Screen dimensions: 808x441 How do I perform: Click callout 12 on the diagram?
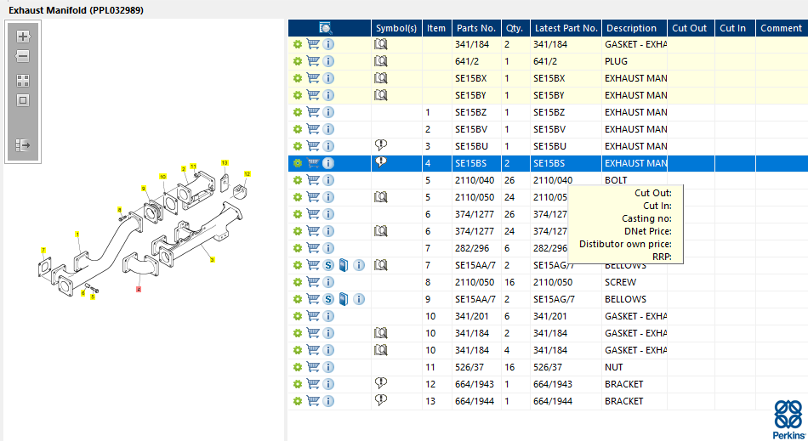pos(247,174)
